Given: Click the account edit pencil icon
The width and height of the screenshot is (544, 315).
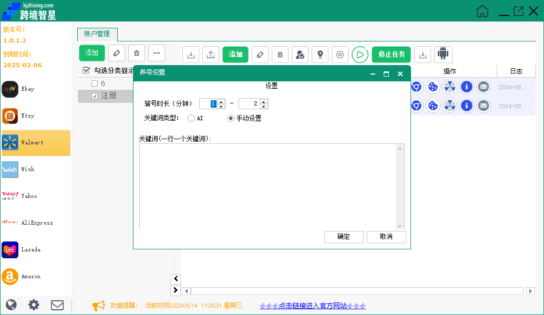Looking at the screenshot, I should point(260,55).
